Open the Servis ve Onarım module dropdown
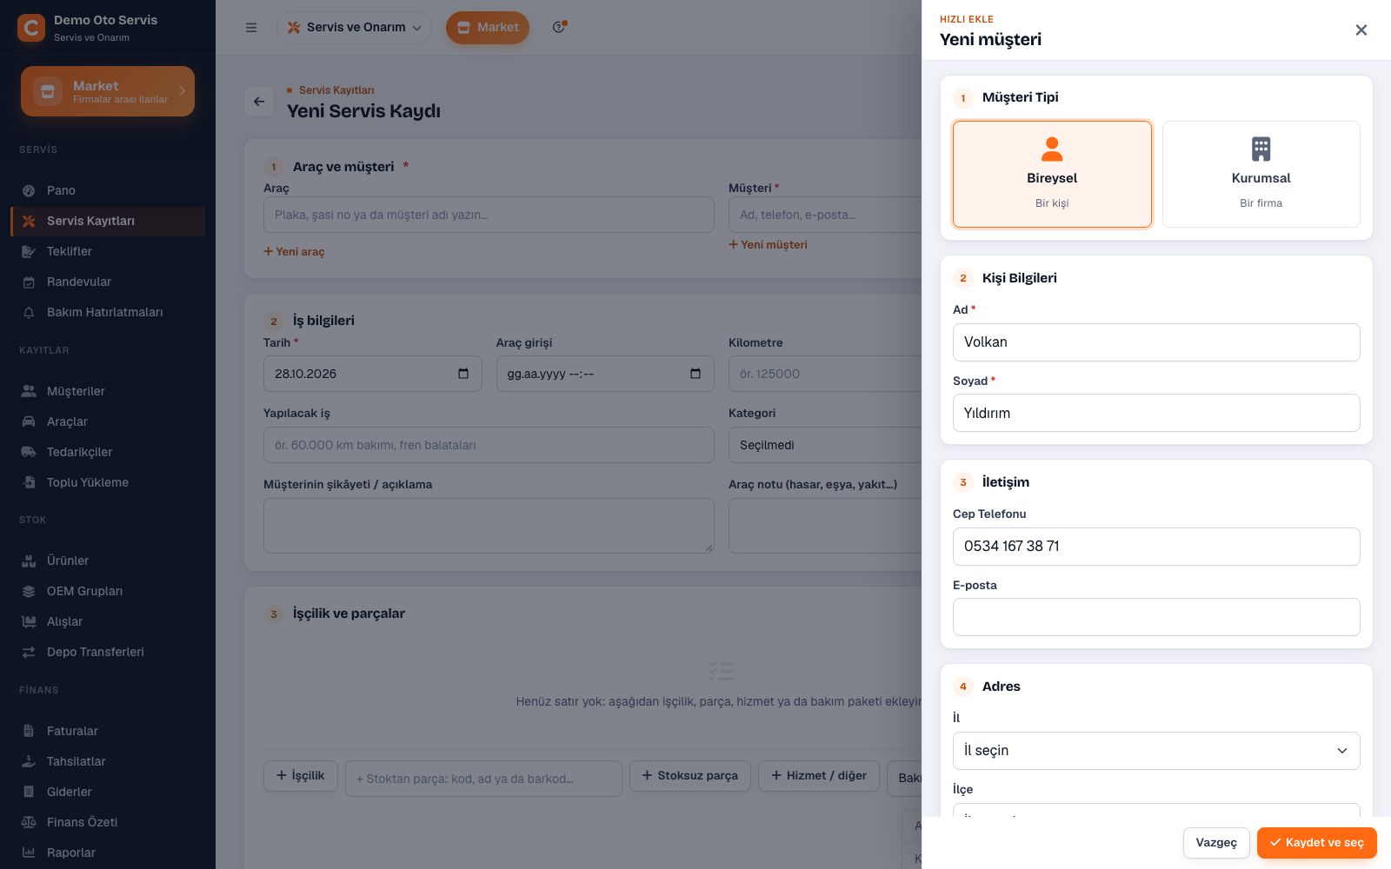Screen dimensions: 1391x869 (354, 28)
